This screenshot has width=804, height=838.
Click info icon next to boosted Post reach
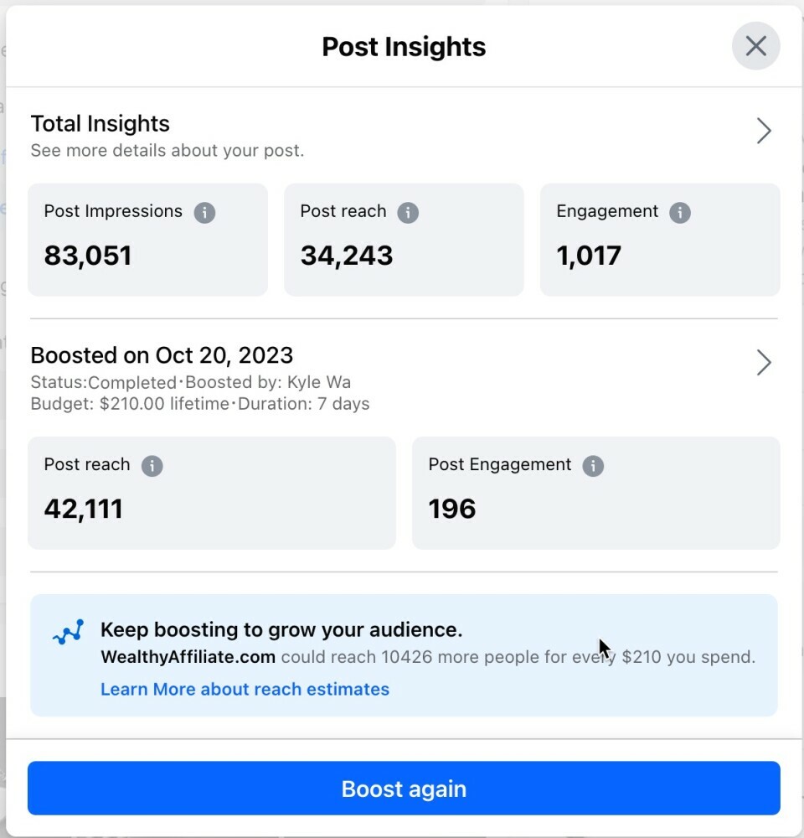(x=152, y=465)
